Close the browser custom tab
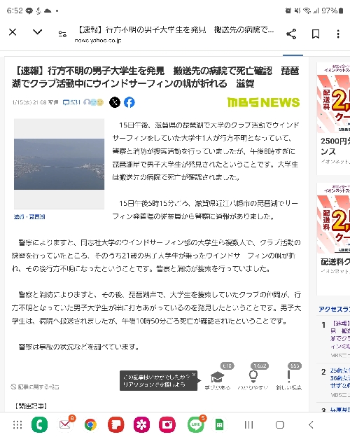 pos(13,32)
